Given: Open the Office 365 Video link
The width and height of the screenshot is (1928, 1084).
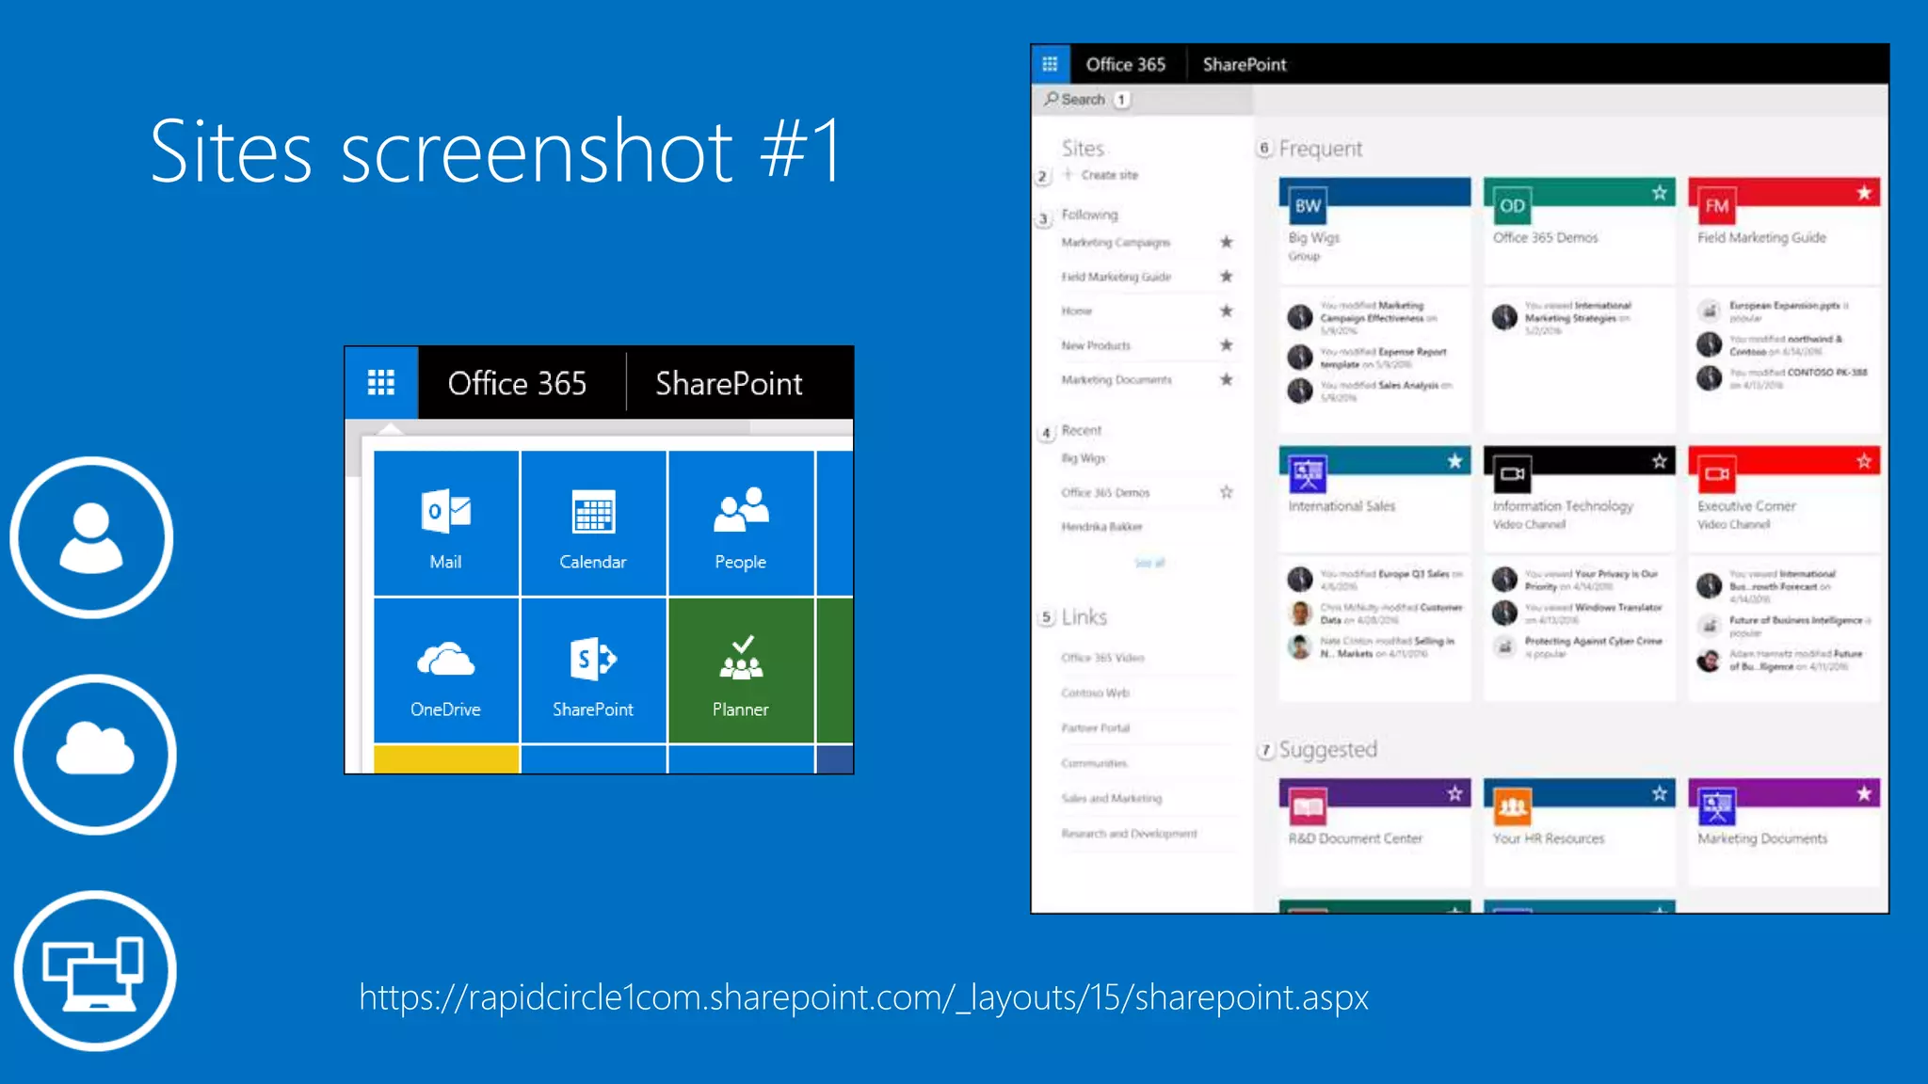Looking at the screenshot, I should tap(1102, 658).
